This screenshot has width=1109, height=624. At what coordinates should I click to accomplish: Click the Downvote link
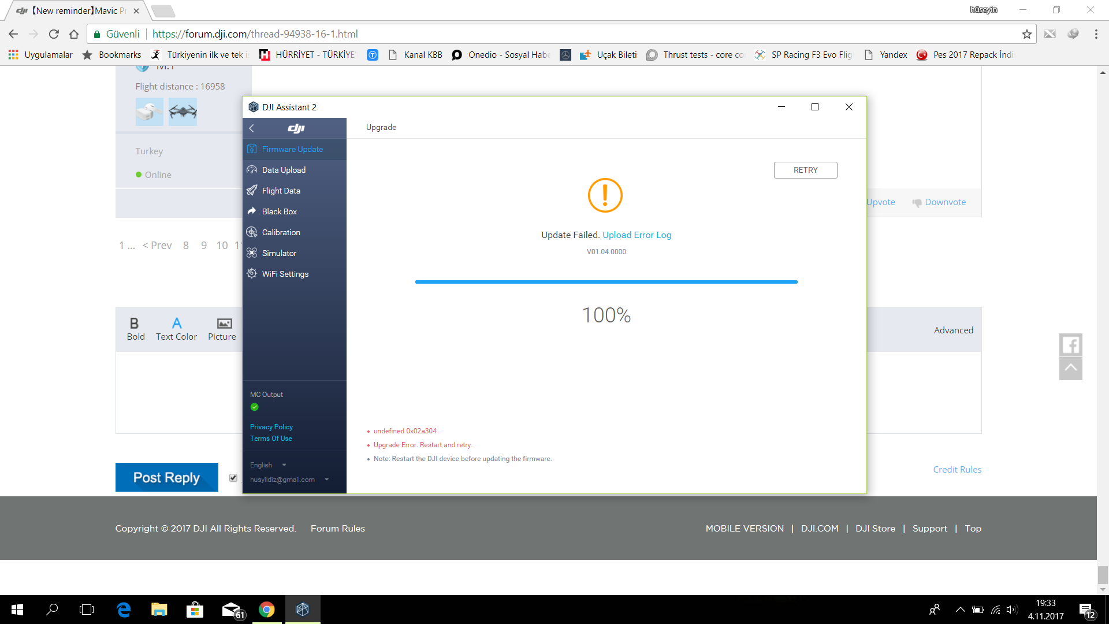coord(939,202)
